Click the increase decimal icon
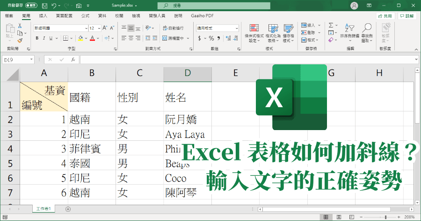Viewport: 421px width, 221px height. coord(228,38)
